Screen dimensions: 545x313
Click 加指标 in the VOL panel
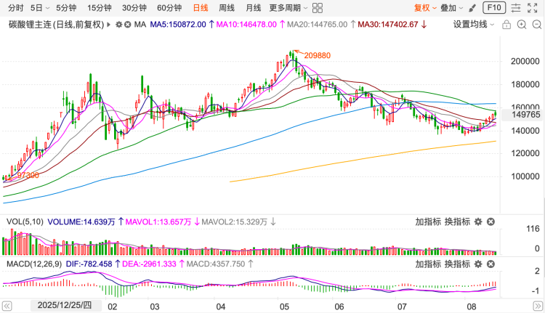point(428,221)
